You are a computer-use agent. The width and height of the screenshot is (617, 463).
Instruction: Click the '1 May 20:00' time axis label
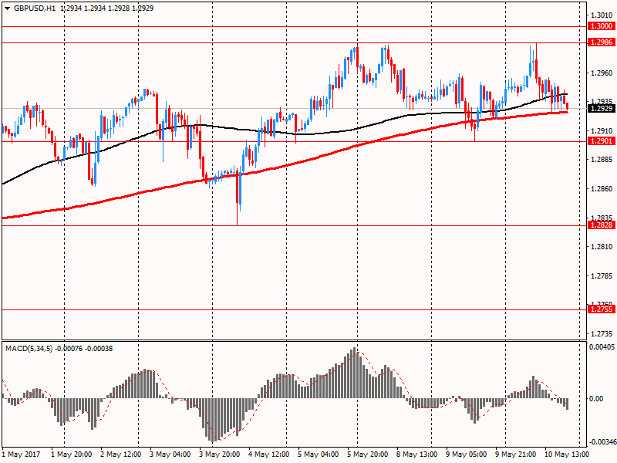click(x=72, y=455)
